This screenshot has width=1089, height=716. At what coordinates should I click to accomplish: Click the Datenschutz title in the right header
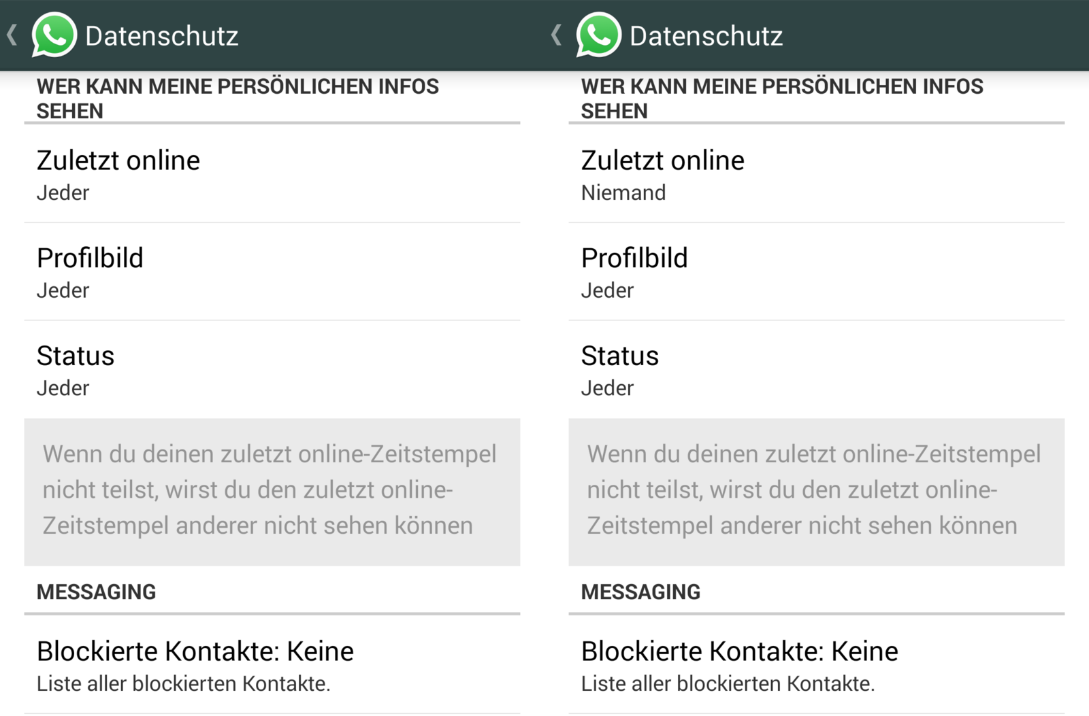[706, 36]
